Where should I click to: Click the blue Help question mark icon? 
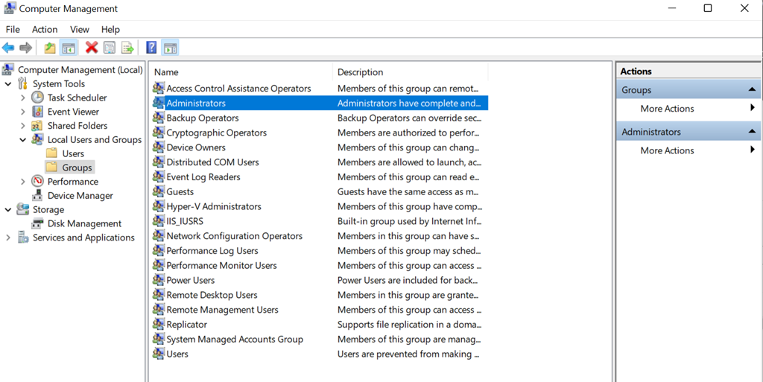(x=151, y=48)
